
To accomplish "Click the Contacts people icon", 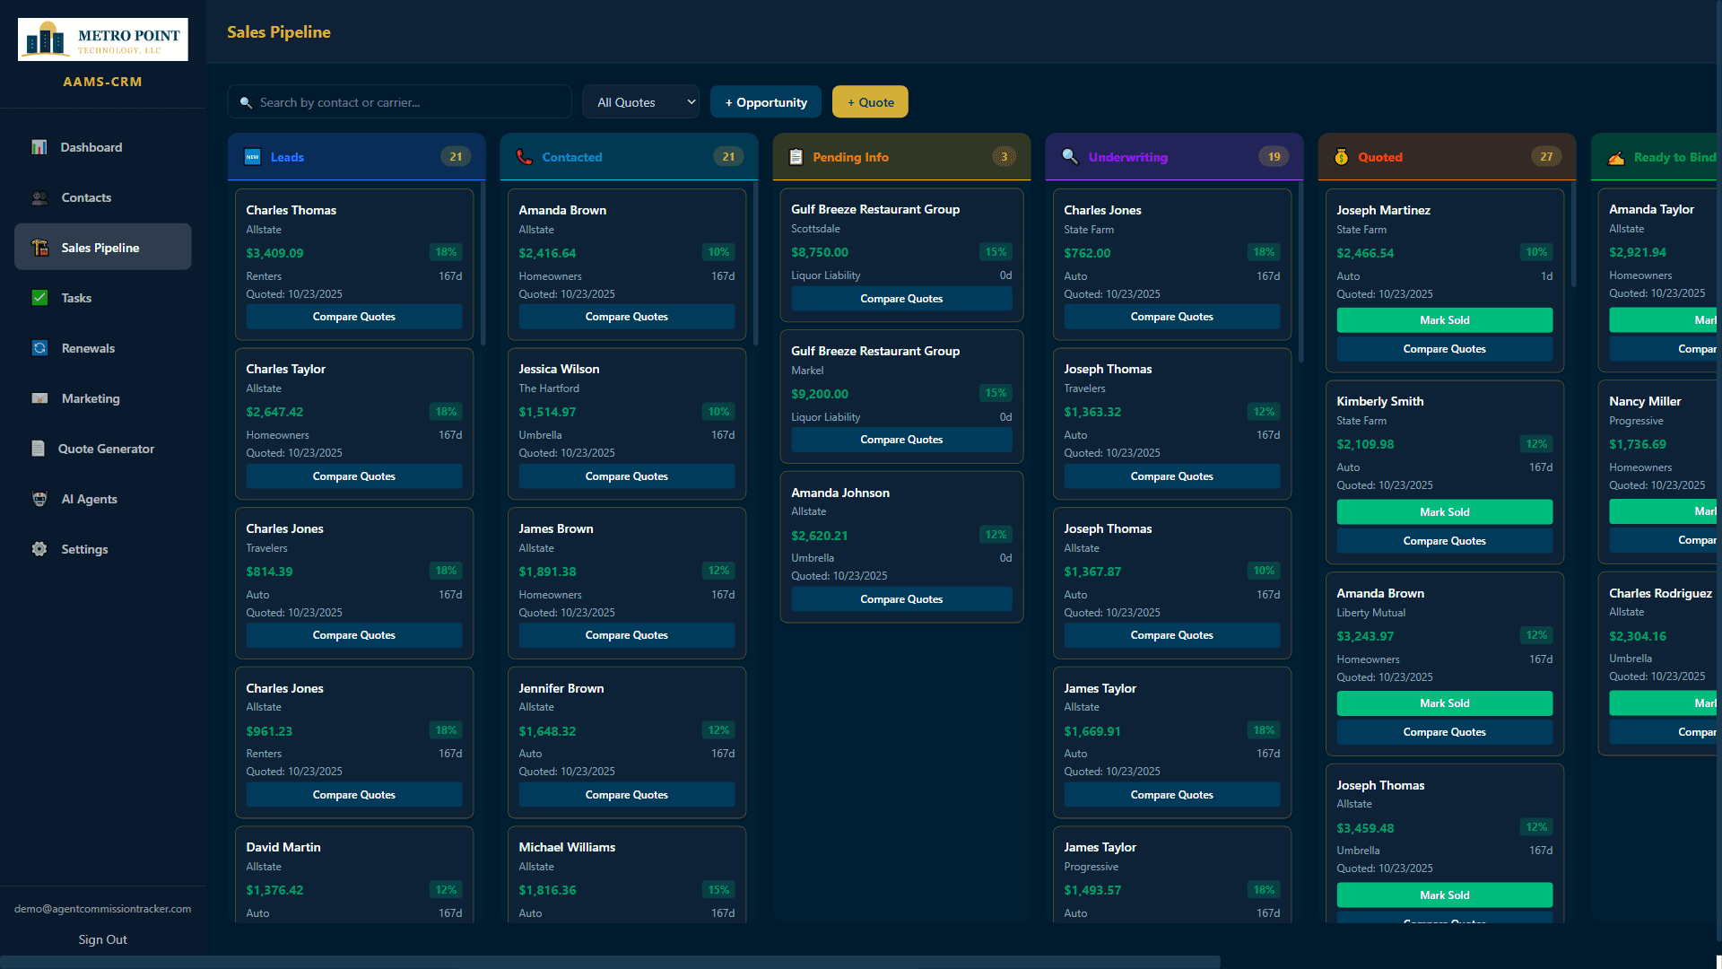I will (x=39, y=197).
